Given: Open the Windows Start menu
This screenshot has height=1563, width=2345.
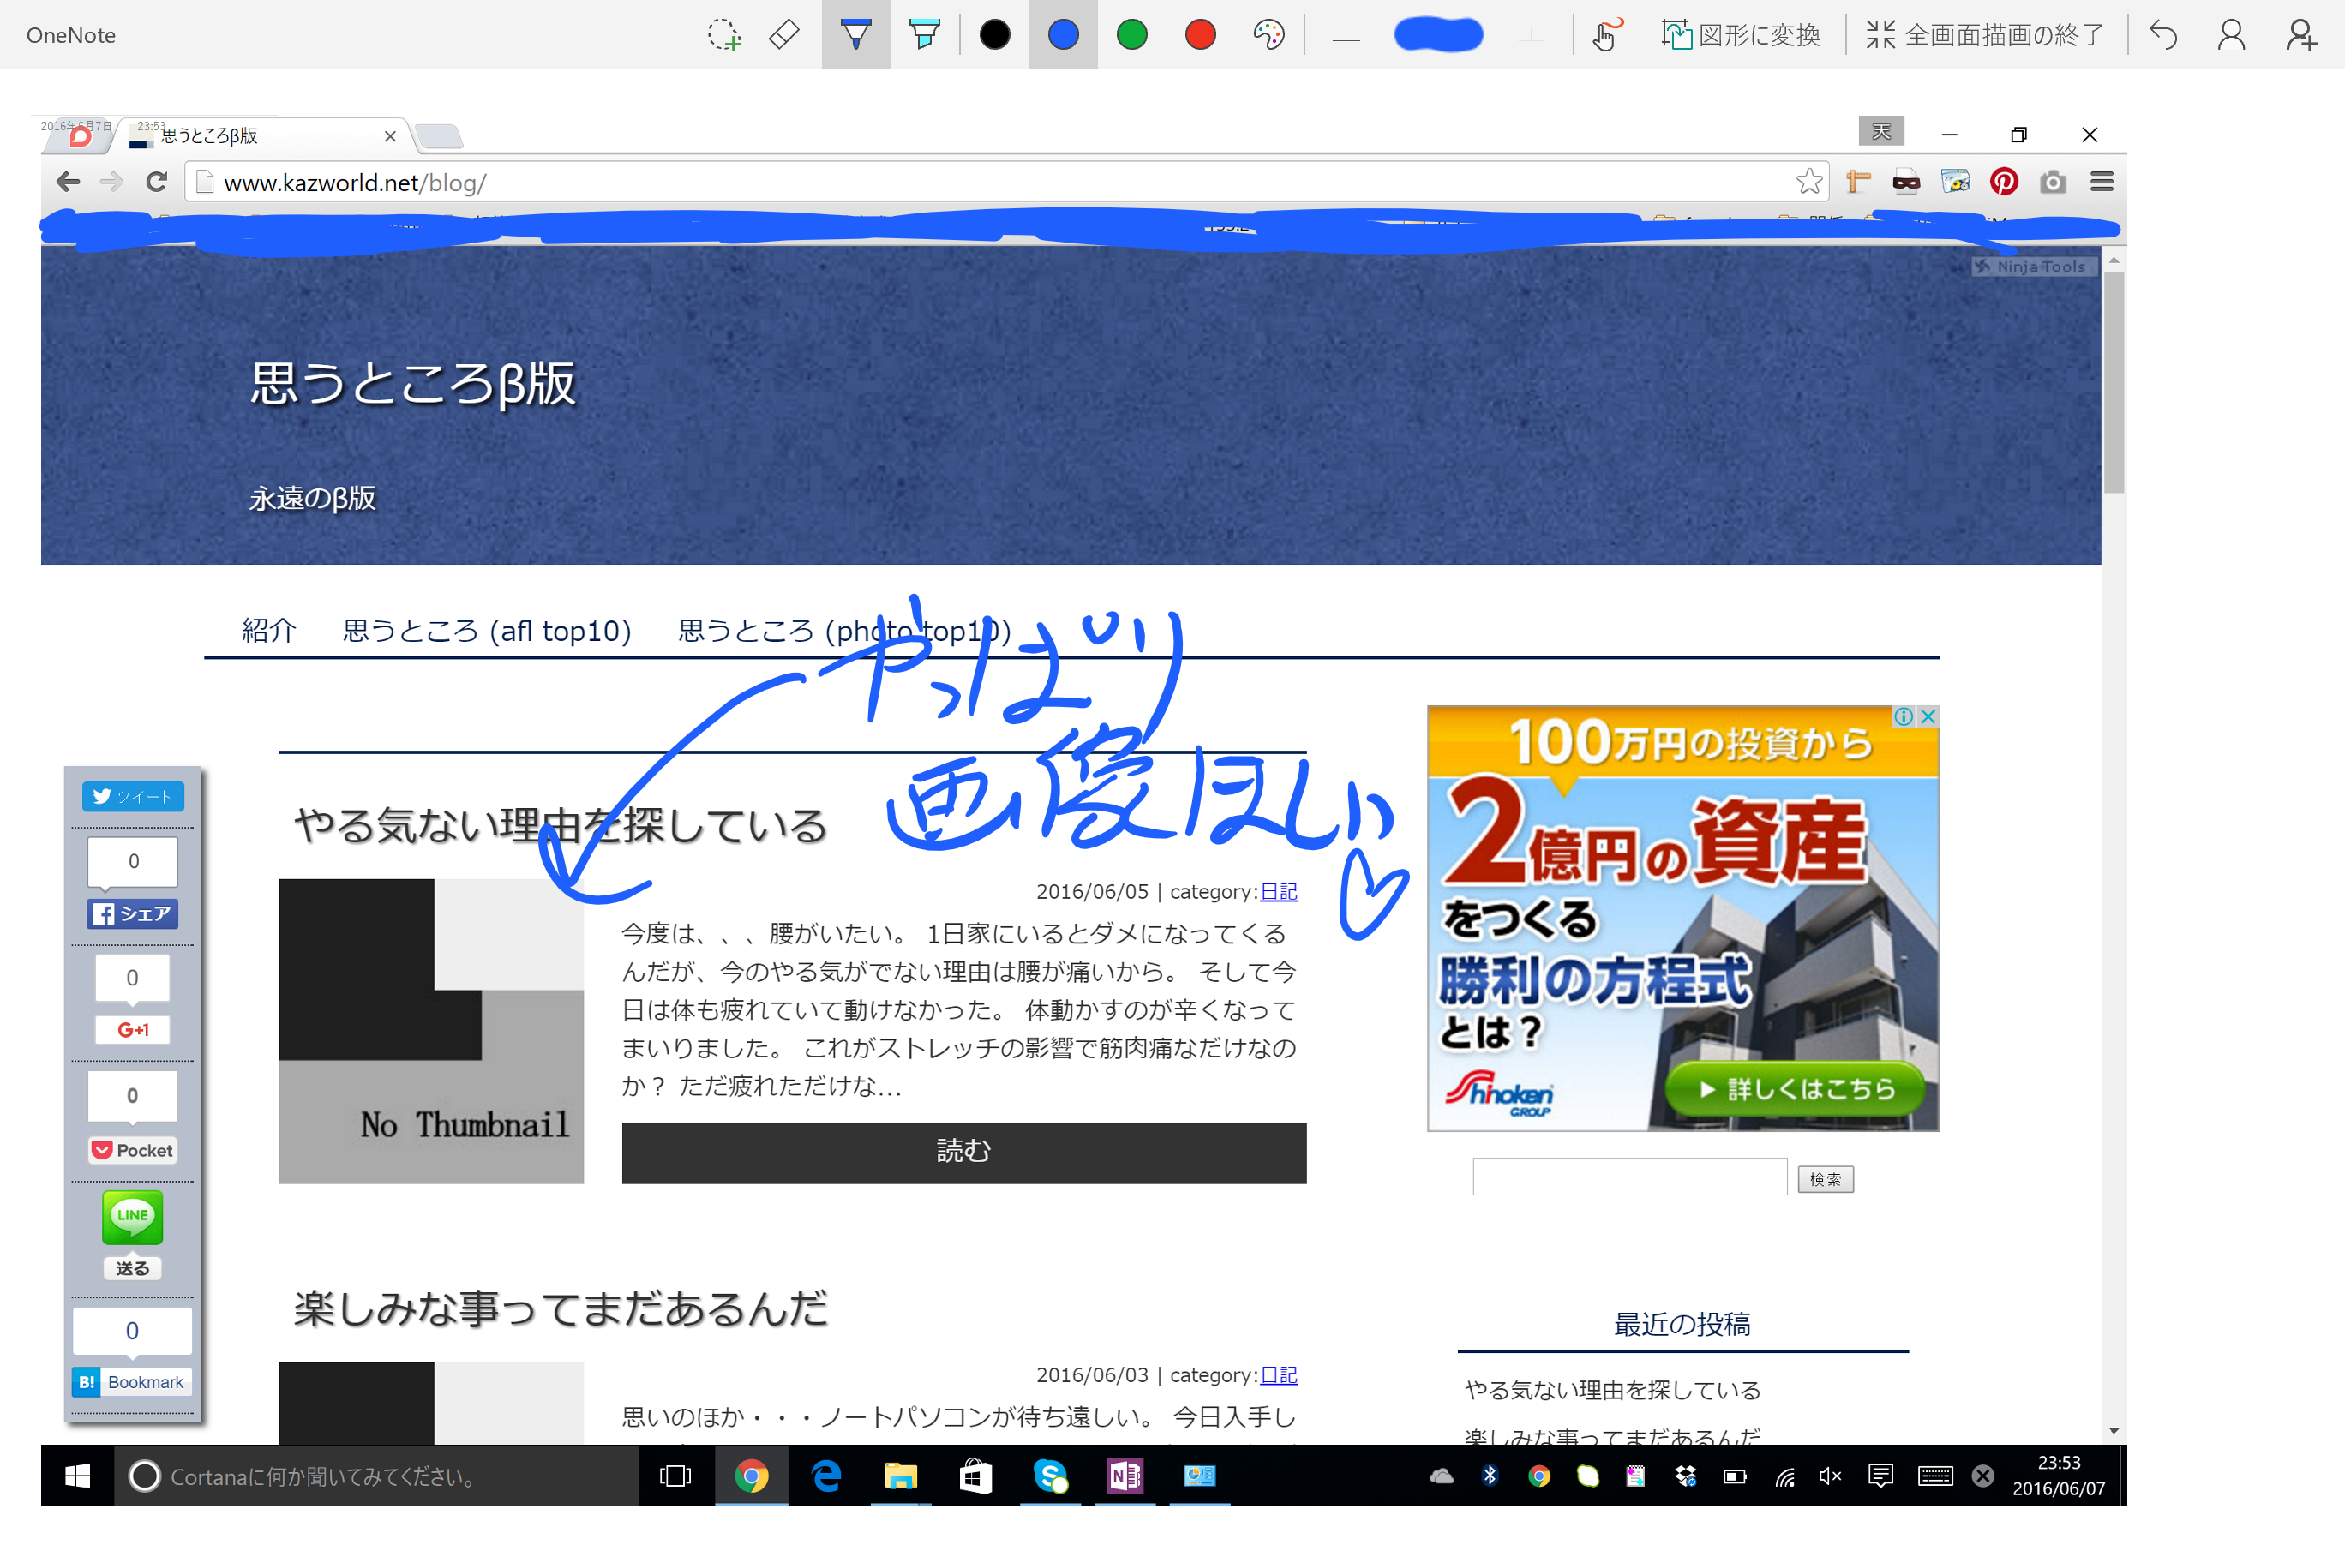Looking at the screenshot, I should coord(78,1476).
